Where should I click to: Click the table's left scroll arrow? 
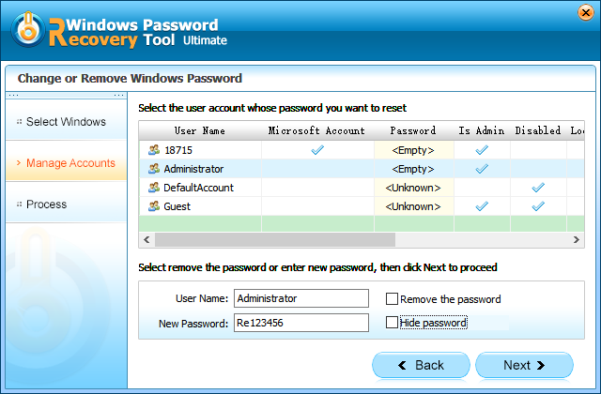[x=146, y=240]
